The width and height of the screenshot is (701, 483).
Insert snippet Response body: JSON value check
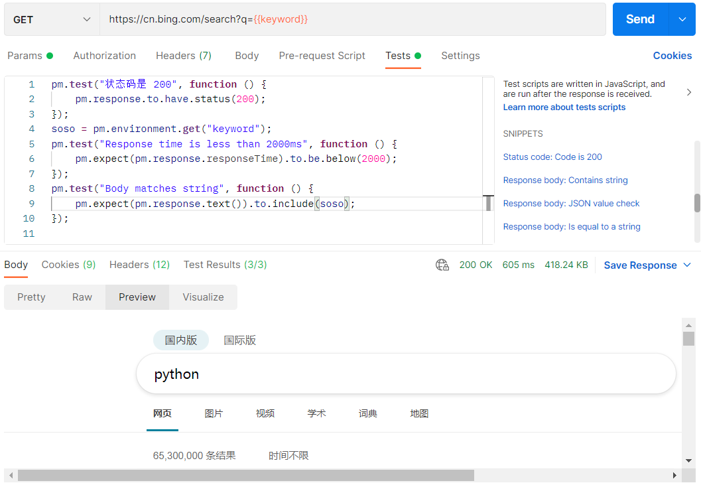[x=572, y=204]
